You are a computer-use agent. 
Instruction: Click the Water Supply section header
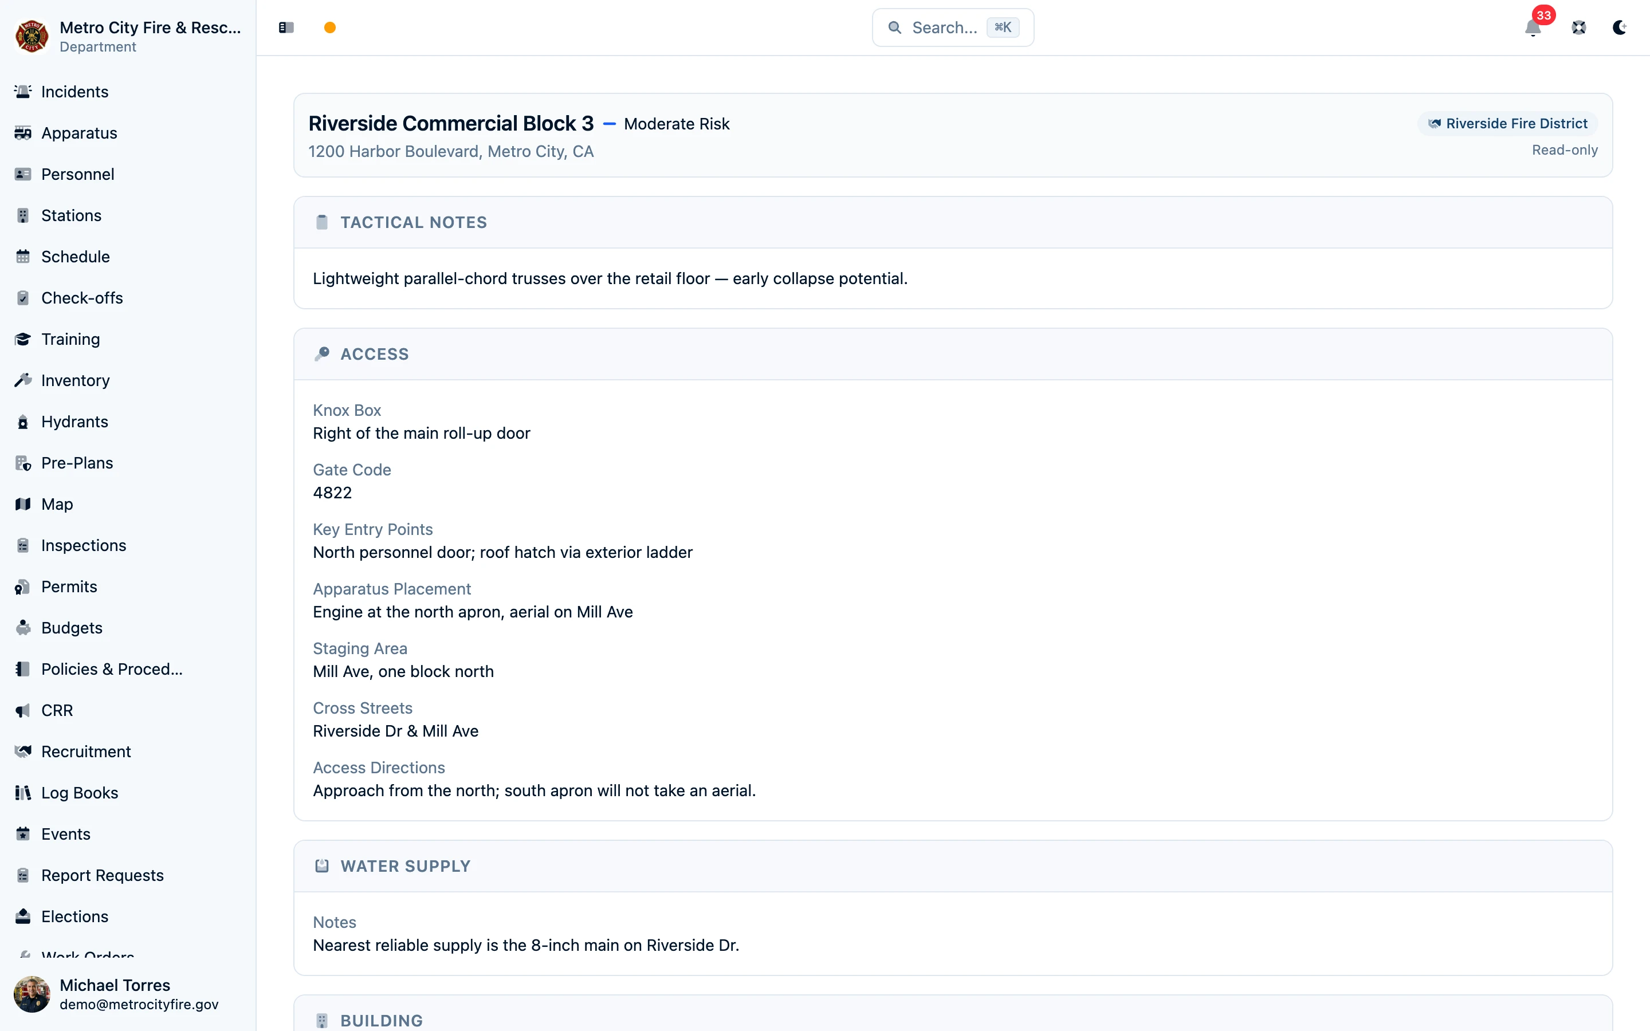(x=953, y=866)
